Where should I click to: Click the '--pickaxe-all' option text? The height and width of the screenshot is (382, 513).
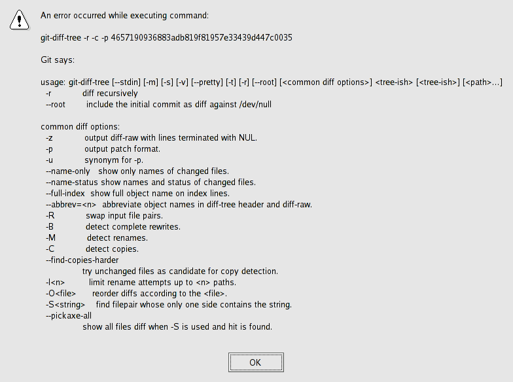click(x=69, y=315)
